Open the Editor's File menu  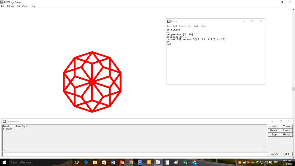coord(169,26)
